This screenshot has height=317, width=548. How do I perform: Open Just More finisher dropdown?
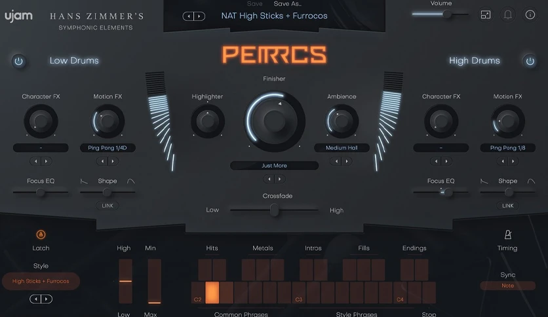(x=275, y=166)
